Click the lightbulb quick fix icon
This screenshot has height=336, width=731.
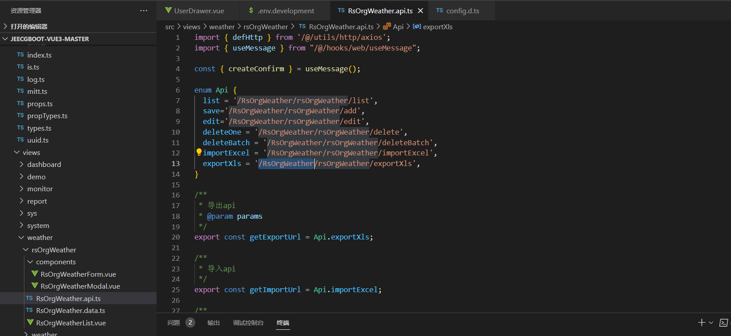point(199,152)
